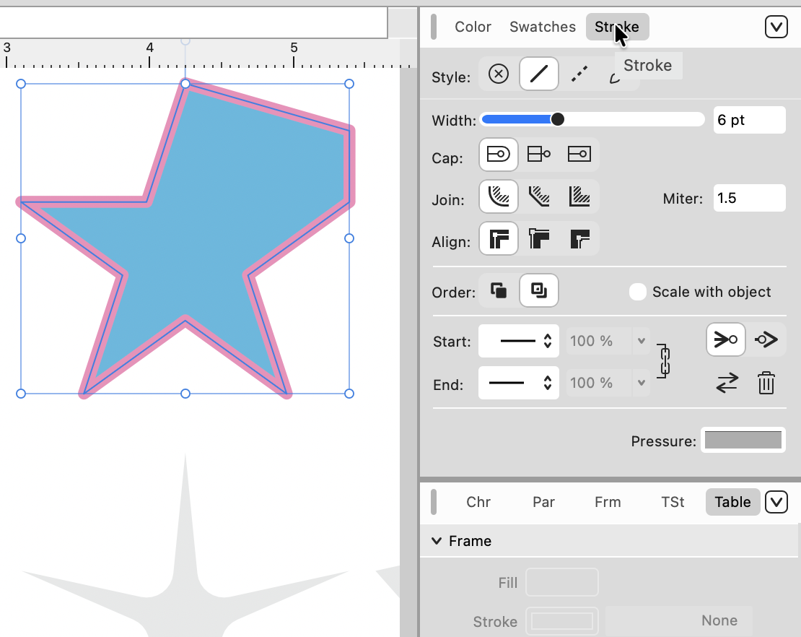Viewport: 801px width, 637px height.
Task: Switch to the Swatches tab
Action: click(x=543, y=27)
